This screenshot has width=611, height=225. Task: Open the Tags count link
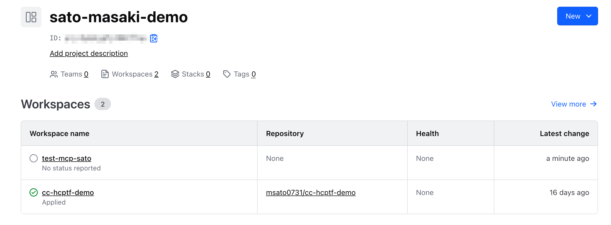[x=254, y=74]
